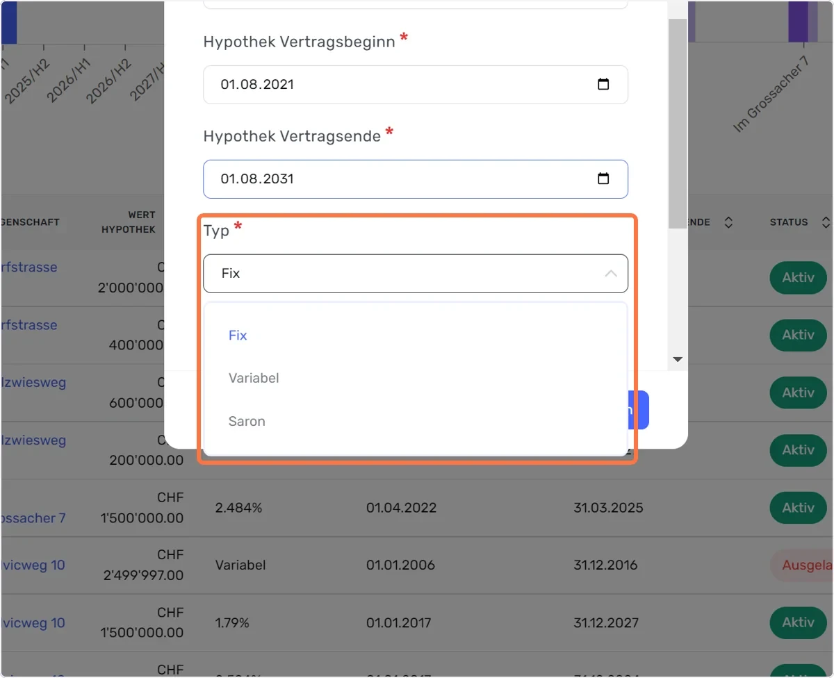Click the Typ combo box showing Fix
Screen dimensions: 834x678
pyautogui.click(x=416, y=274)
